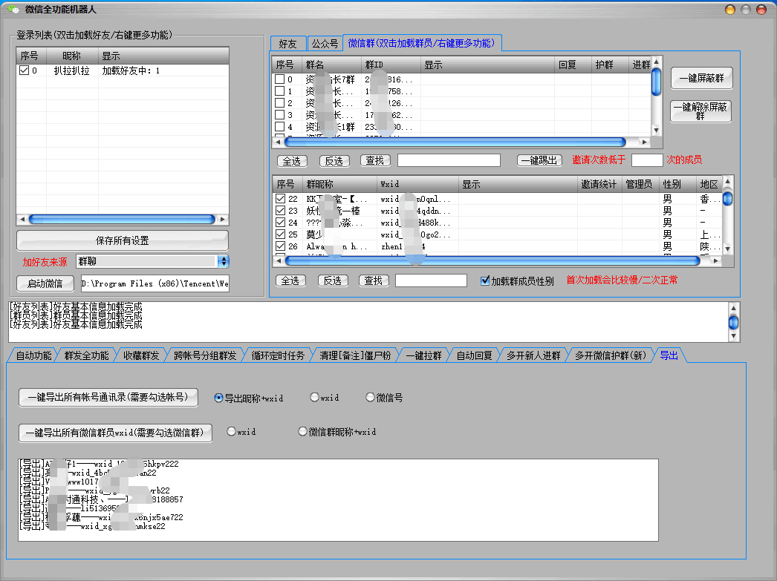Click the robot app icon in the title bar

click(11, 8)
